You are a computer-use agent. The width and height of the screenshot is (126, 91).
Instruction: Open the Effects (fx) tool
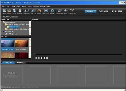pos(52,12)
